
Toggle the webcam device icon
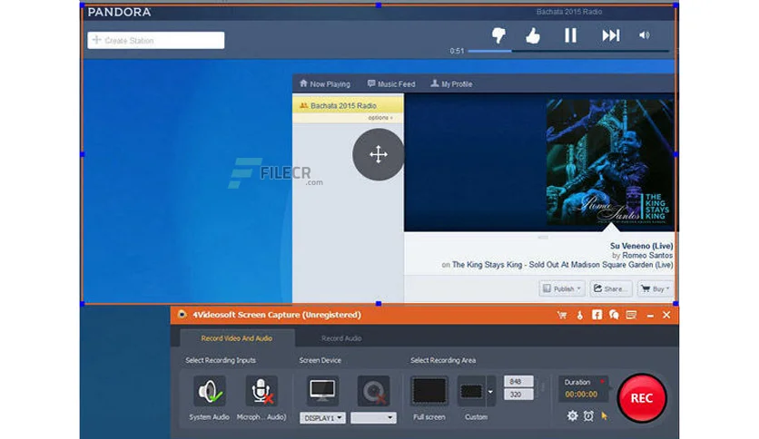pyautogui.click(x=373, y=391)
